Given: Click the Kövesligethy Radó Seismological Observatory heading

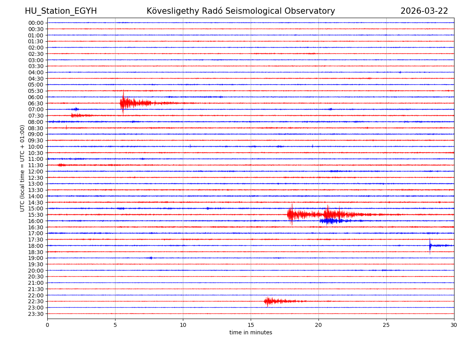Looking at the screenshot, I should click(240, 11).
